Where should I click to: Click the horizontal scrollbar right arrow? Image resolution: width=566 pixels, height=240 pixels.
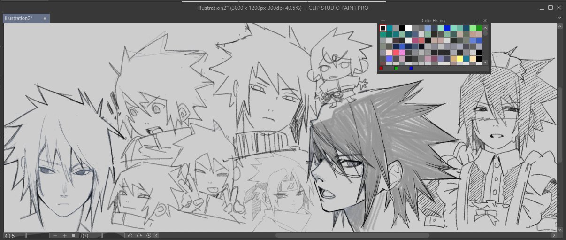click(555, 235)
